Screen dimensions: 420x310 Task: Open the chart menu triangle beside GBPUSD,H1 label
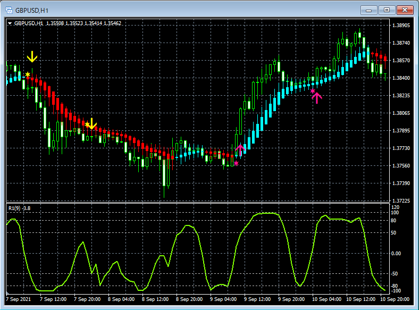tap(10, 23)
